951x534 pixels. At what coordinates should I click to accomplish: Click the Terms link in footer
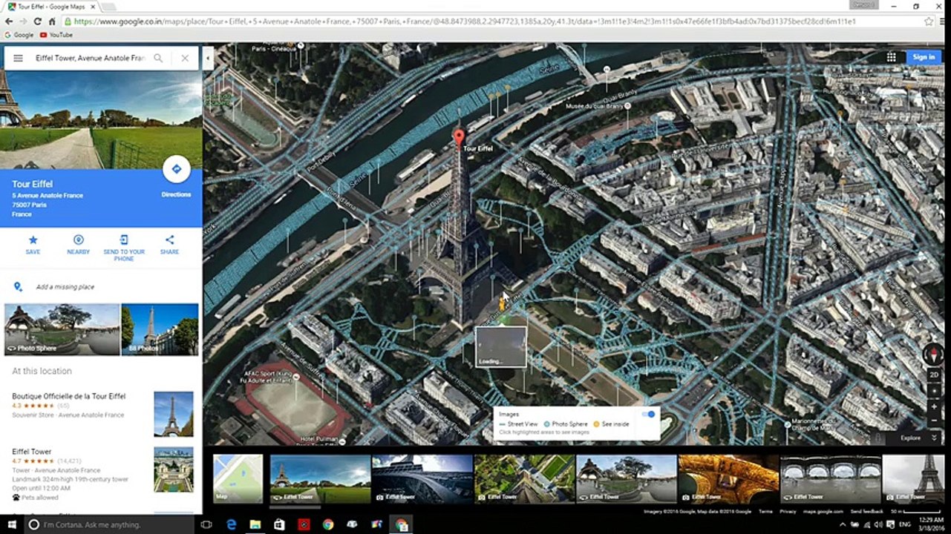(x=765, y=512)
